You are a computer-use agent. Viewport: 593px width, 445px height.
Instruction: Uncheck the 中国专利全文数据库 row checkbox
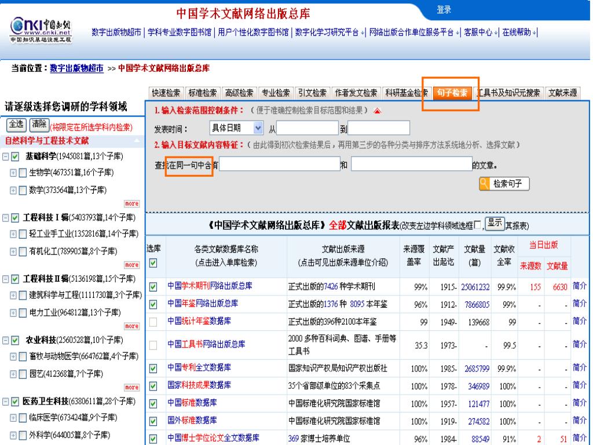click(x=153, y=369)
